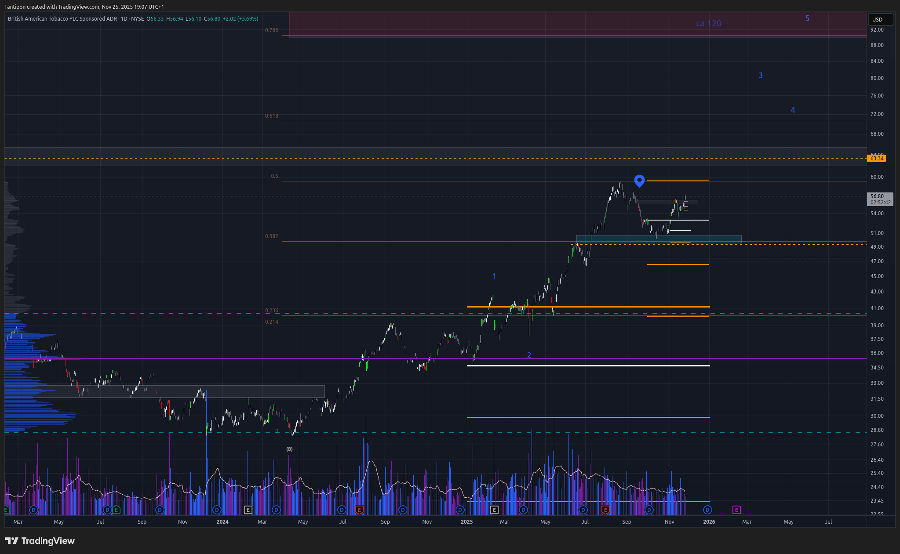Select the 'ca 120' text annotation

[x=708, y=24]
